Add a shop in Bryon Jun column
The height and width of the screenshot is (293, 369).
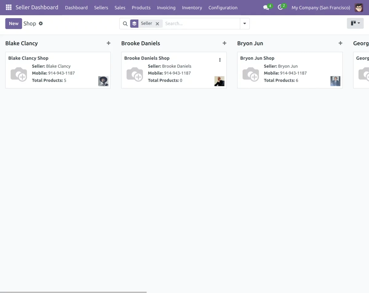click(x=340, y=43)
